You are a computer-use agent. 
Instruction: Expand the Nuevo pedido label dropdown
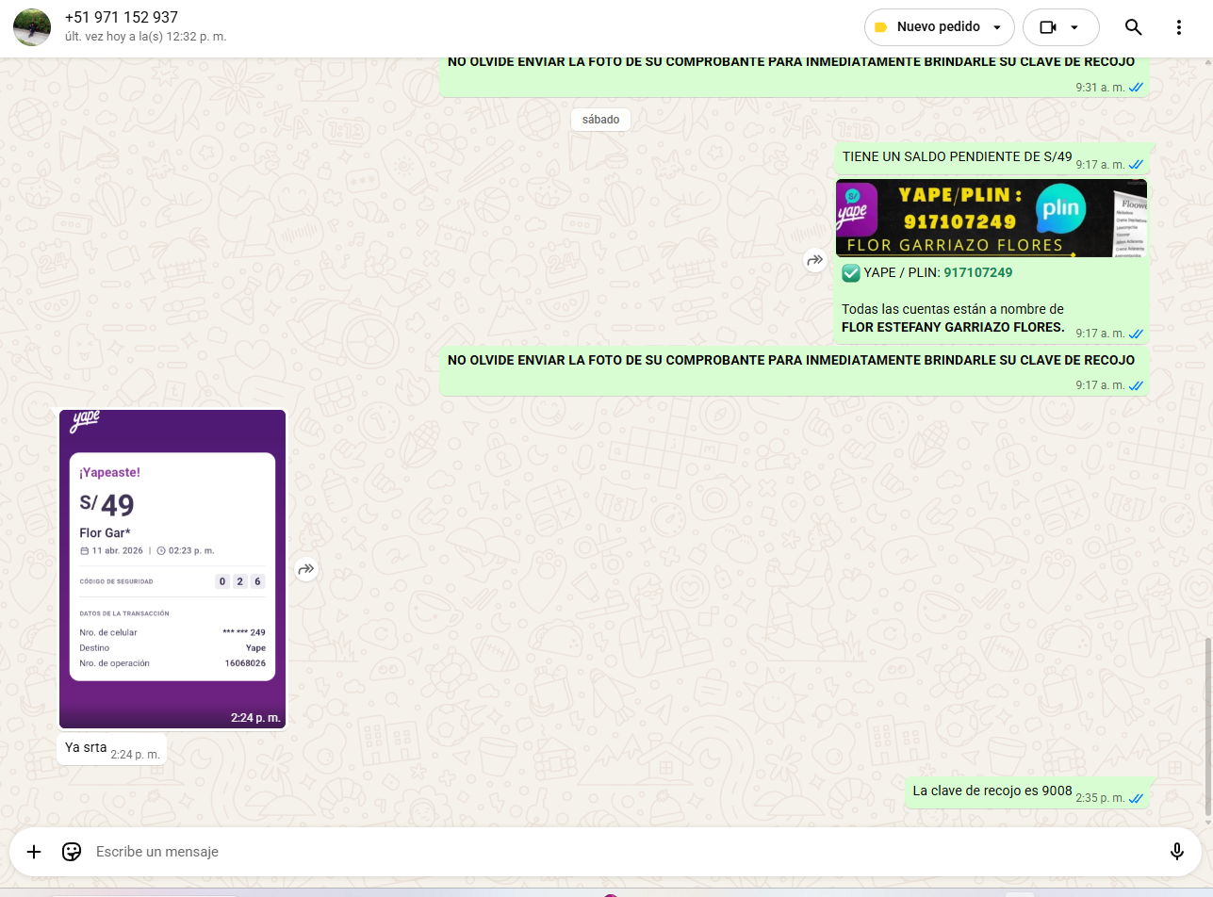click(x=997, y=27)
